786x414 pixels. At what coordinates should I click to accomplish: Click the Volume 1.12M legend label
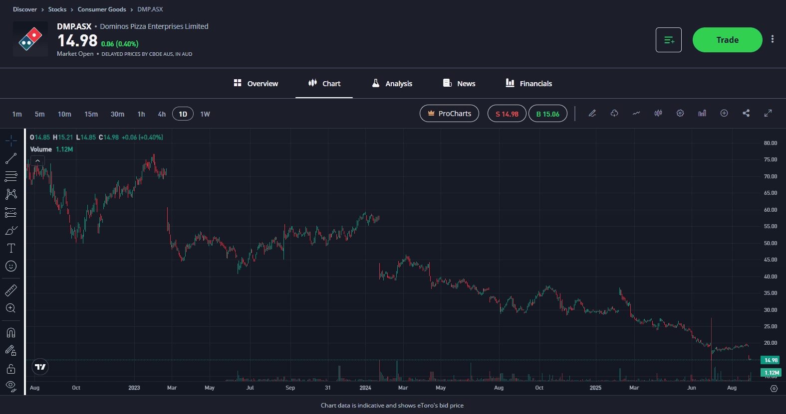click(x=51, y=149)
